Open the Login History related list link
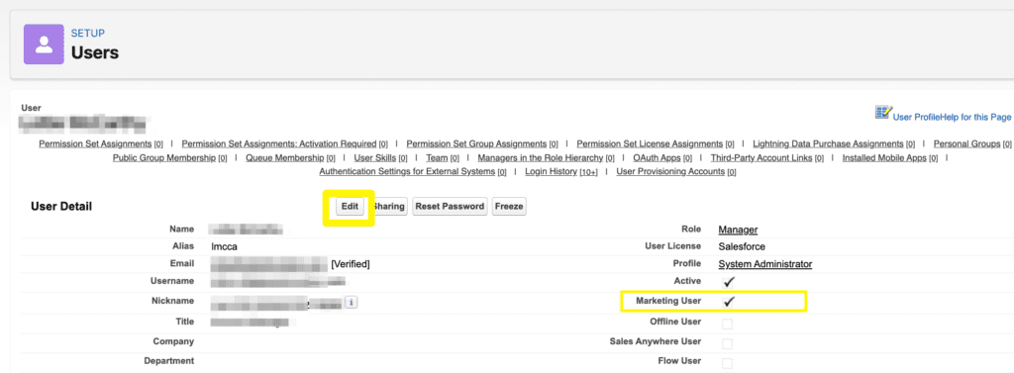 pyautogui.click(x=551, y=171)
